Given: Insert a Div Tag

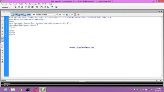Looking at the screenshot, I should 29,7.
